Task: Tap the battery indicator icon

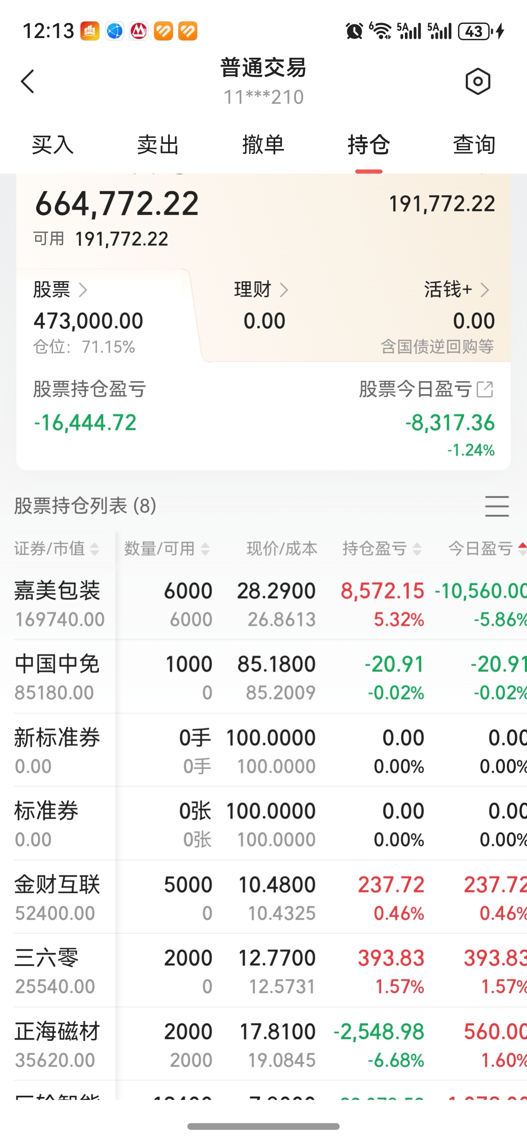Action: point(475,31)
